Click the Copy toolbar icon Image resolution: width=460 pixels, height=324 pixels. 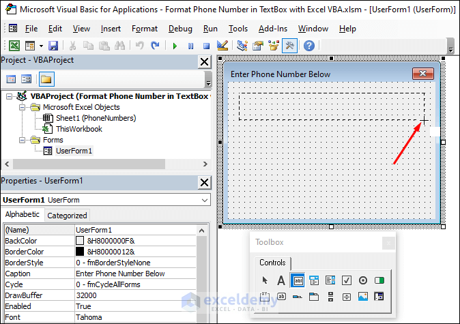tap(88, 46)
